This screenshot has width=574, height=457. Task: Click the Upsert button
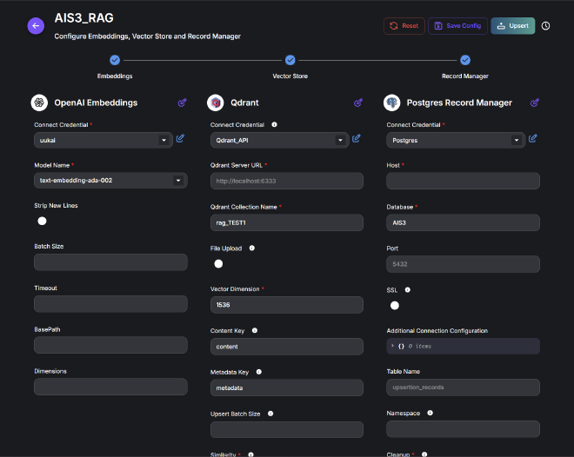point(512,26)
